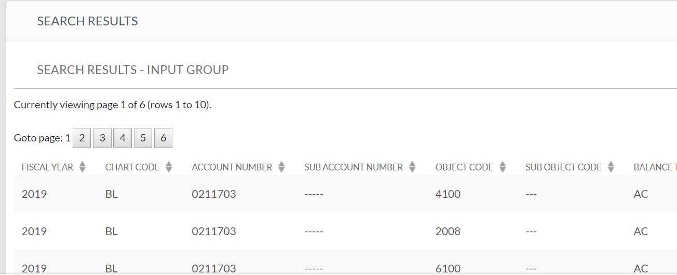Click fiscal year 2019 in first row
This screenshot has height=275, width=677.
pos(34,194)
